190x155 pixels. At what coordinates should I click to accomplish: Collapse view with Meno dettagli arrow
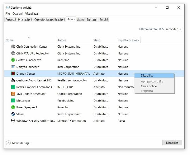click(8, 143)
